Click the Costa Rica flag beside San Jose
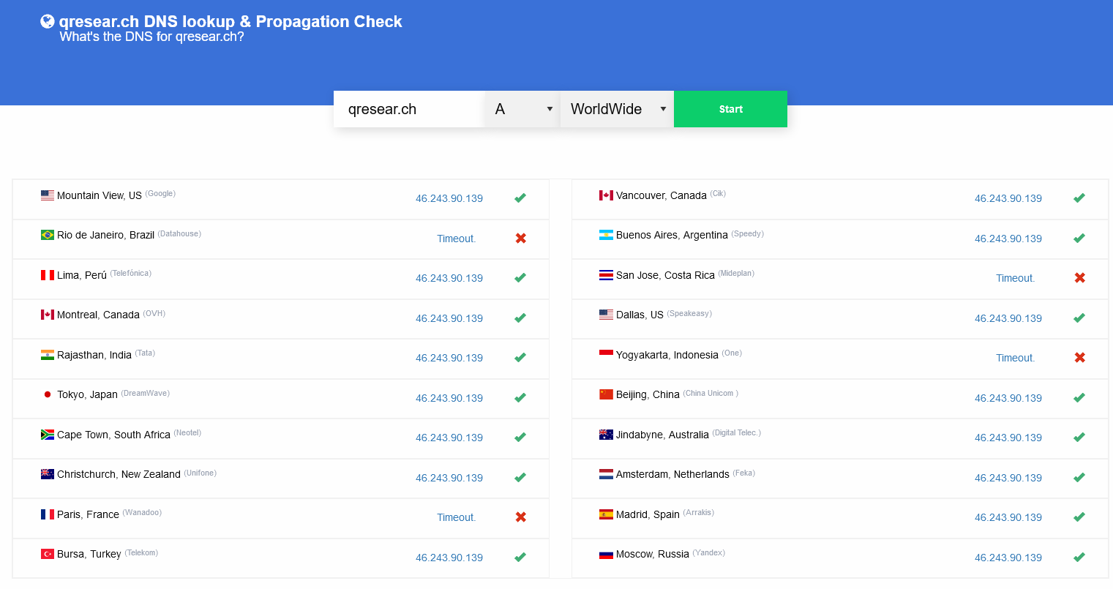This screenshot has width=1113, height=589. pyautogui.click(x=606, y=275)
